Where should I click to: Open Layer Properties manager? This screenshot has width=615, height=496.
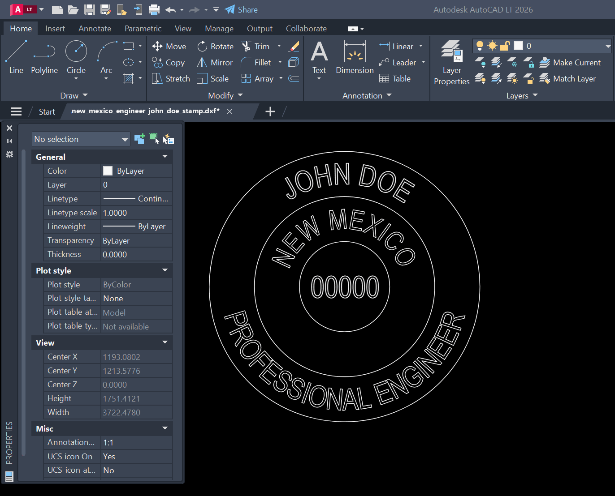pos(452,63)
